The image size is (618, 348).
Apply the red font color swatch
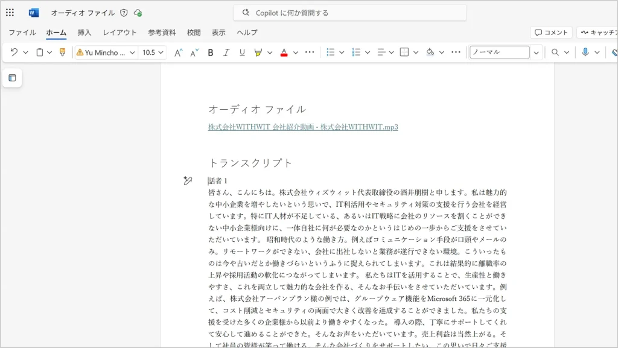point(284,52)
